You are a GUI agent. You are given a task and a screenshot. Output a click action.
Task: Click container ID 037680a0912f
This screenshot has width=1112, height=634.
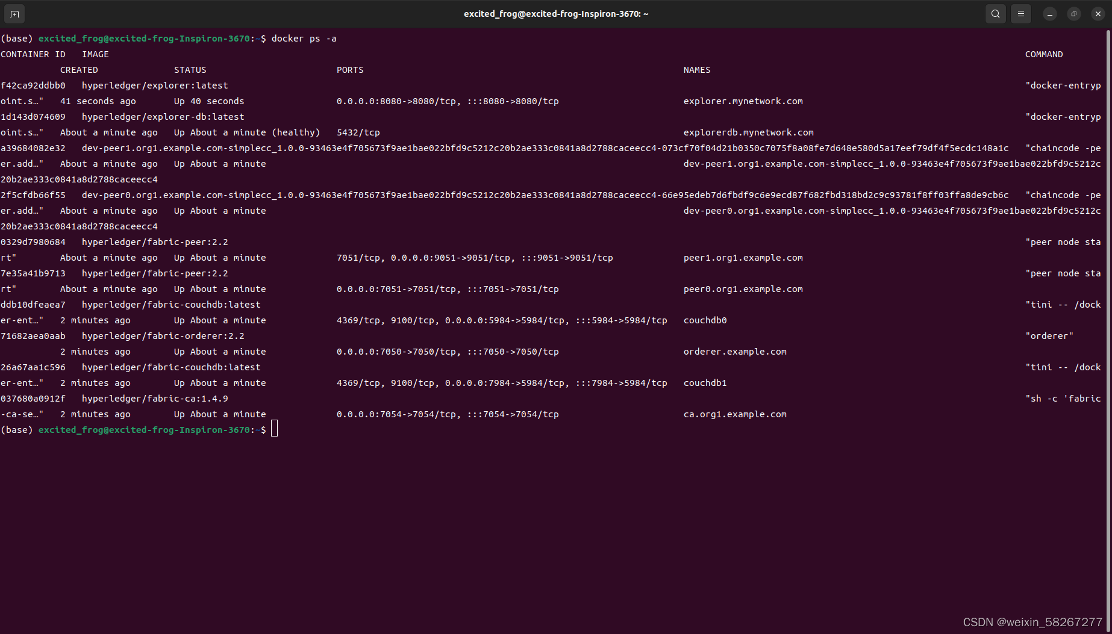pyautogui.click(x=33, y=399)
